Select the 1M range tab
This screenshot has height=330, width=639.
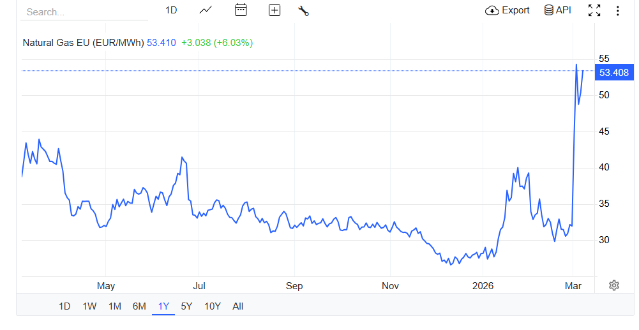click(114, 306)
